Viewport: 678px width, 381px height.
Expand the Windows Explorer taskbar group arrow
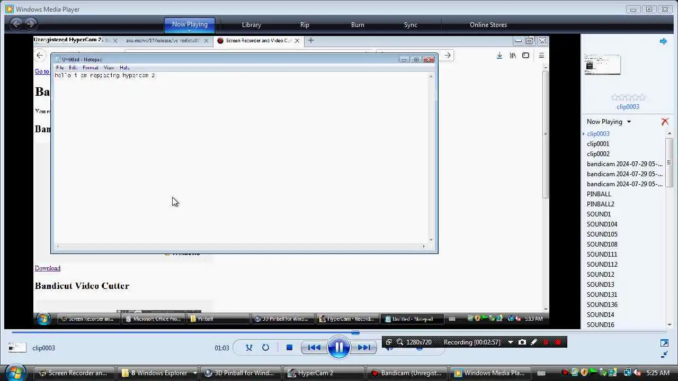pos(194,373)
